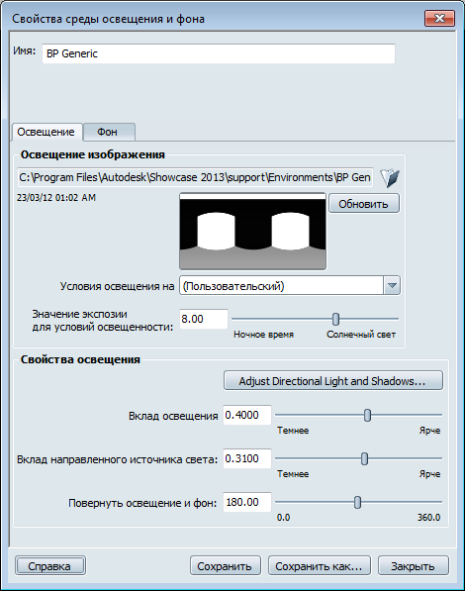
Task: Click the Закрыть button
Action: tap(413, 566)
